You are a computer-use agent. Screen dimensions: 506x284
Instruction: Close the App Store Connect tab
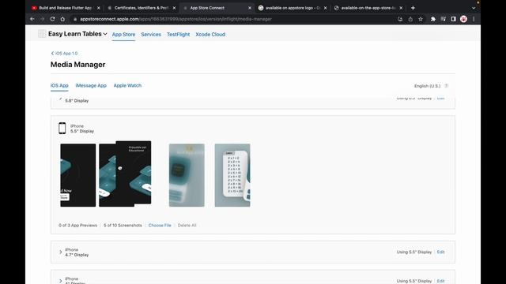click(250, 8)
